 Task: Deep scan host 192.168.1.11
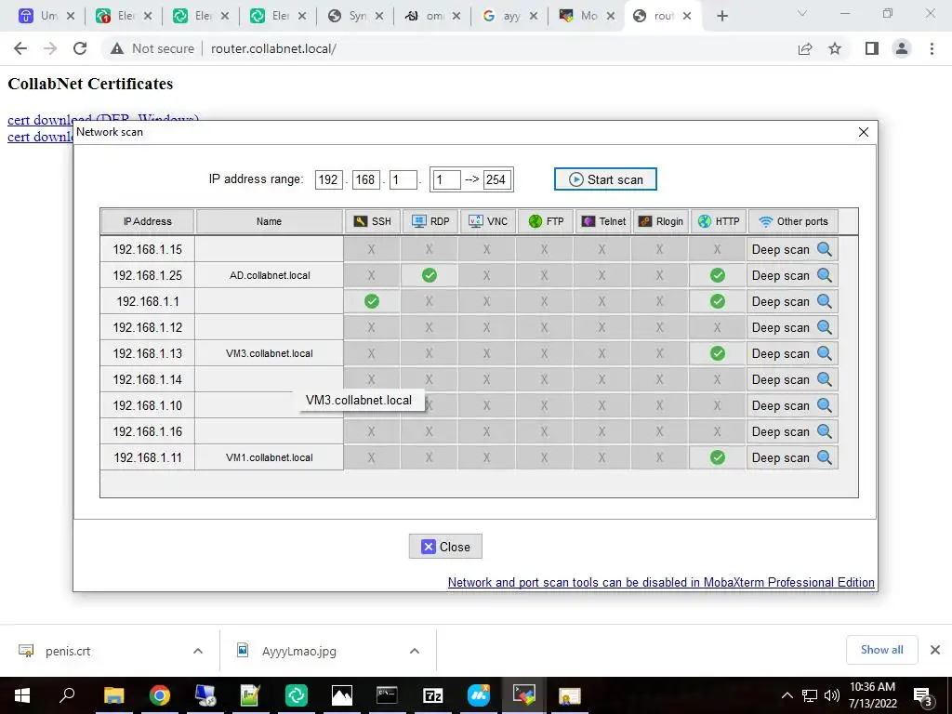pyautogui.click(x=792, y=457)
